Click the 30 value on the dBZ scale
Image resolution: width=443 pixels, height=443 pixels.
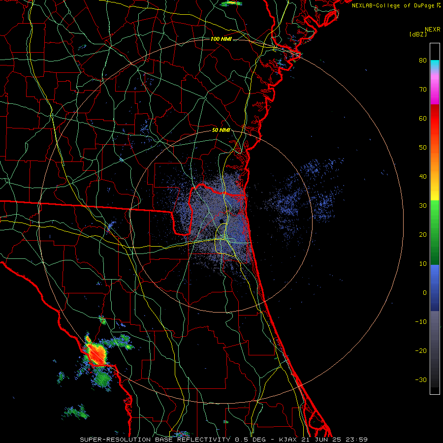coord(423,206)
